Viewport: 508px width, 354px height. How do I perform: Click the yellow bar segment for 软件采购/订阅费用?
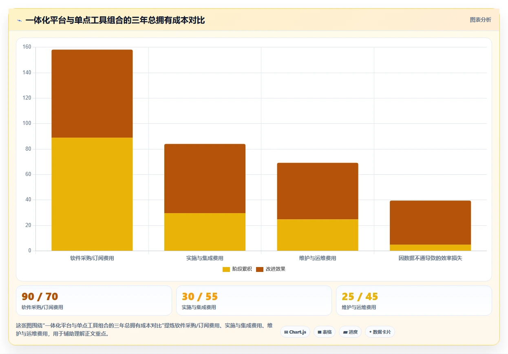92,194
